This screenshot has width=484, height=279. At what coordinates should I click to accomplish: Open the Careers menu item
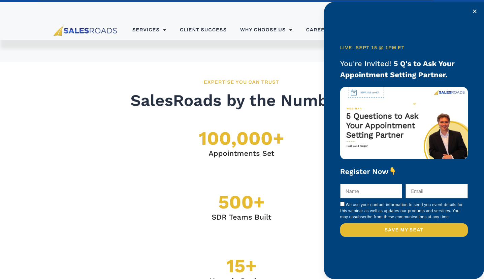click(315, 30)
